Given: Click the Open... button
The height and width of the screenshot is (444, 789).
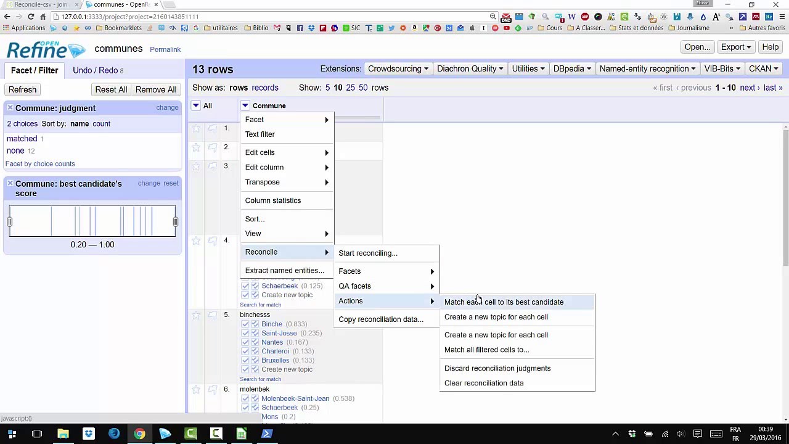Looking at the screenshot, I should click(x=697, y=47).
